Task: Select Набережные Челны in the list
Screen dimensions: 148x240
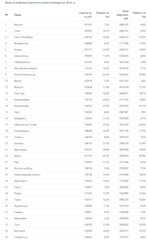Action: pyautogui.click(x=25, y=125)
